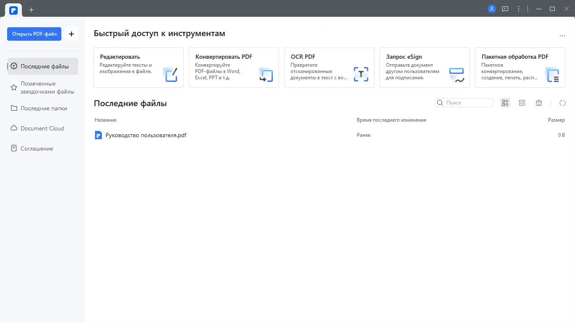Click the star icon in sidebar

tap(14, 88)
